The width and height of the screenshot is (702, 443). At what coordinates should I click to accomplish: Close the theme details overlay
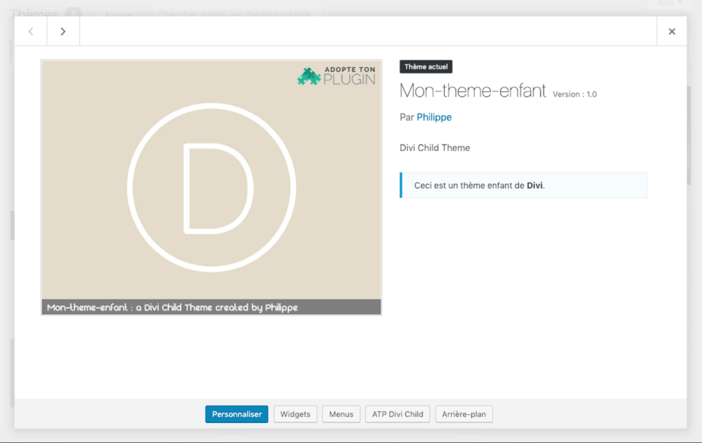tap(672, 32)
